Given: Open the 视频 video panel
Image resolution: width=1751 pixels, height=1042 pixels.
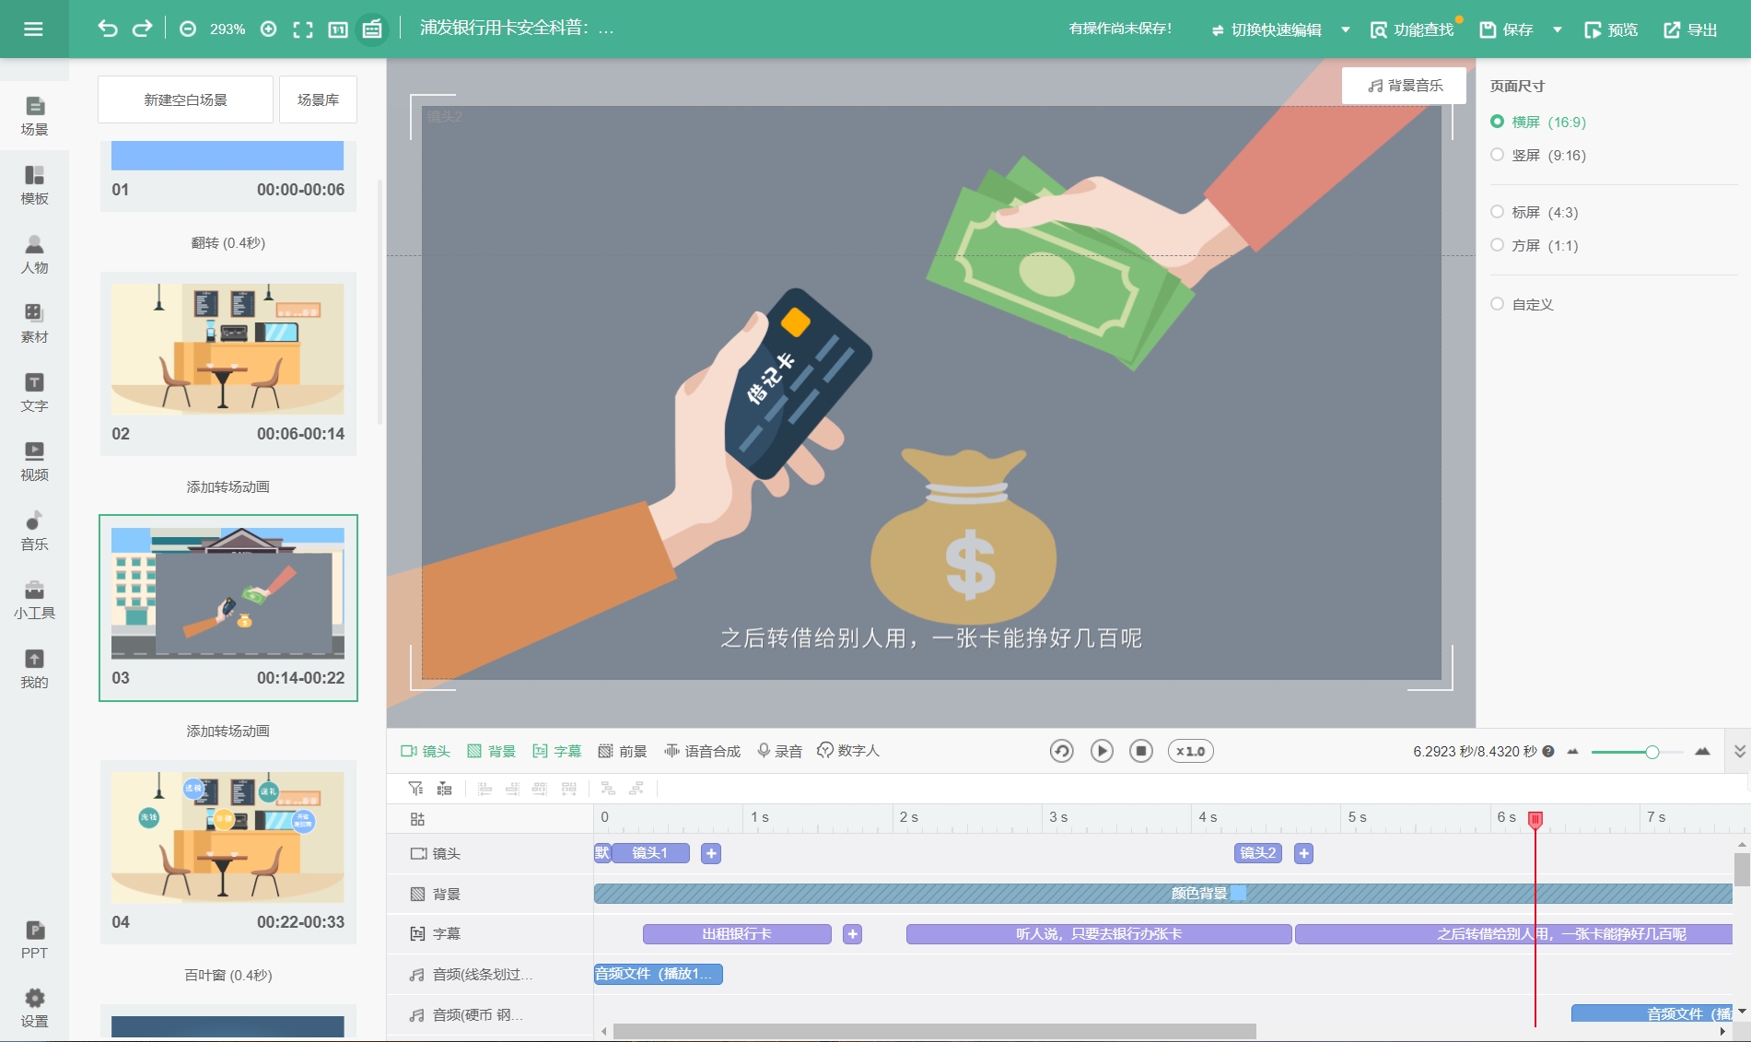Looking at the screenshot, I should (34, 462).
